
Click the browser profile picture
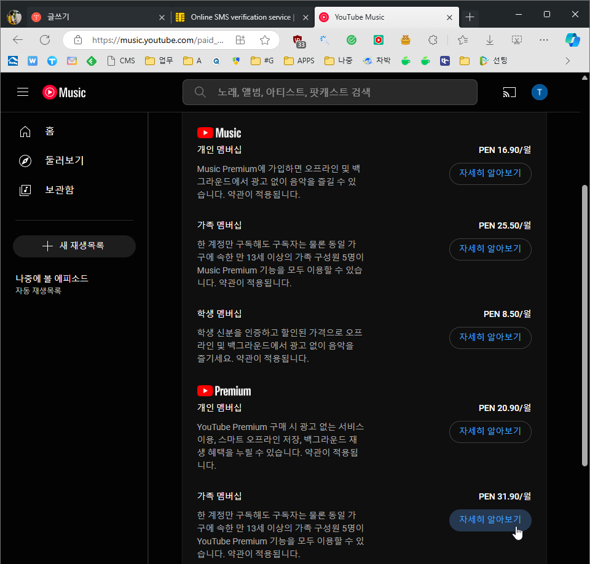click(x=14, y=17)
